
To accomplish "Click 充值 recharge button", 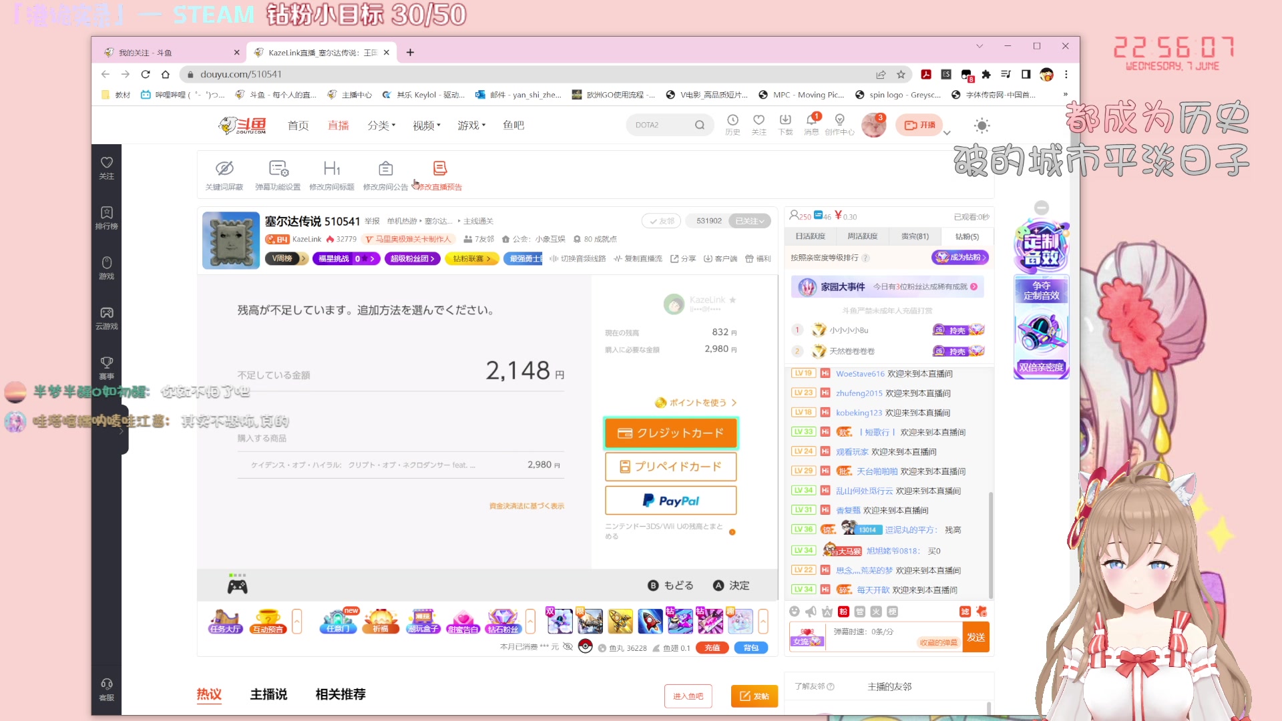I will [x=712, y=648].
